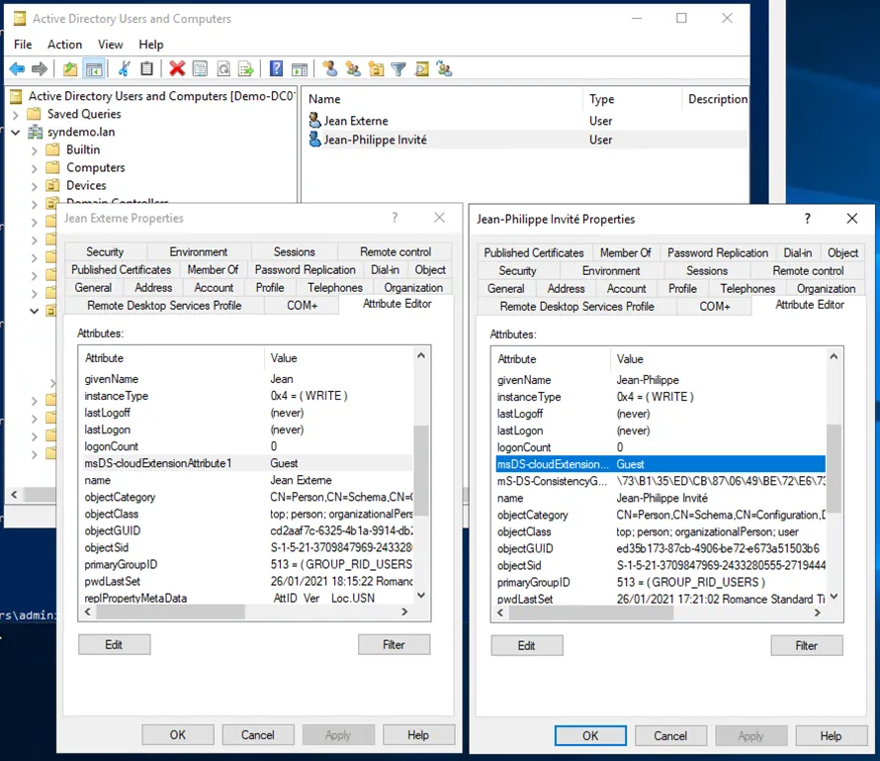Click the Create new group icon

tap(353, 68)
